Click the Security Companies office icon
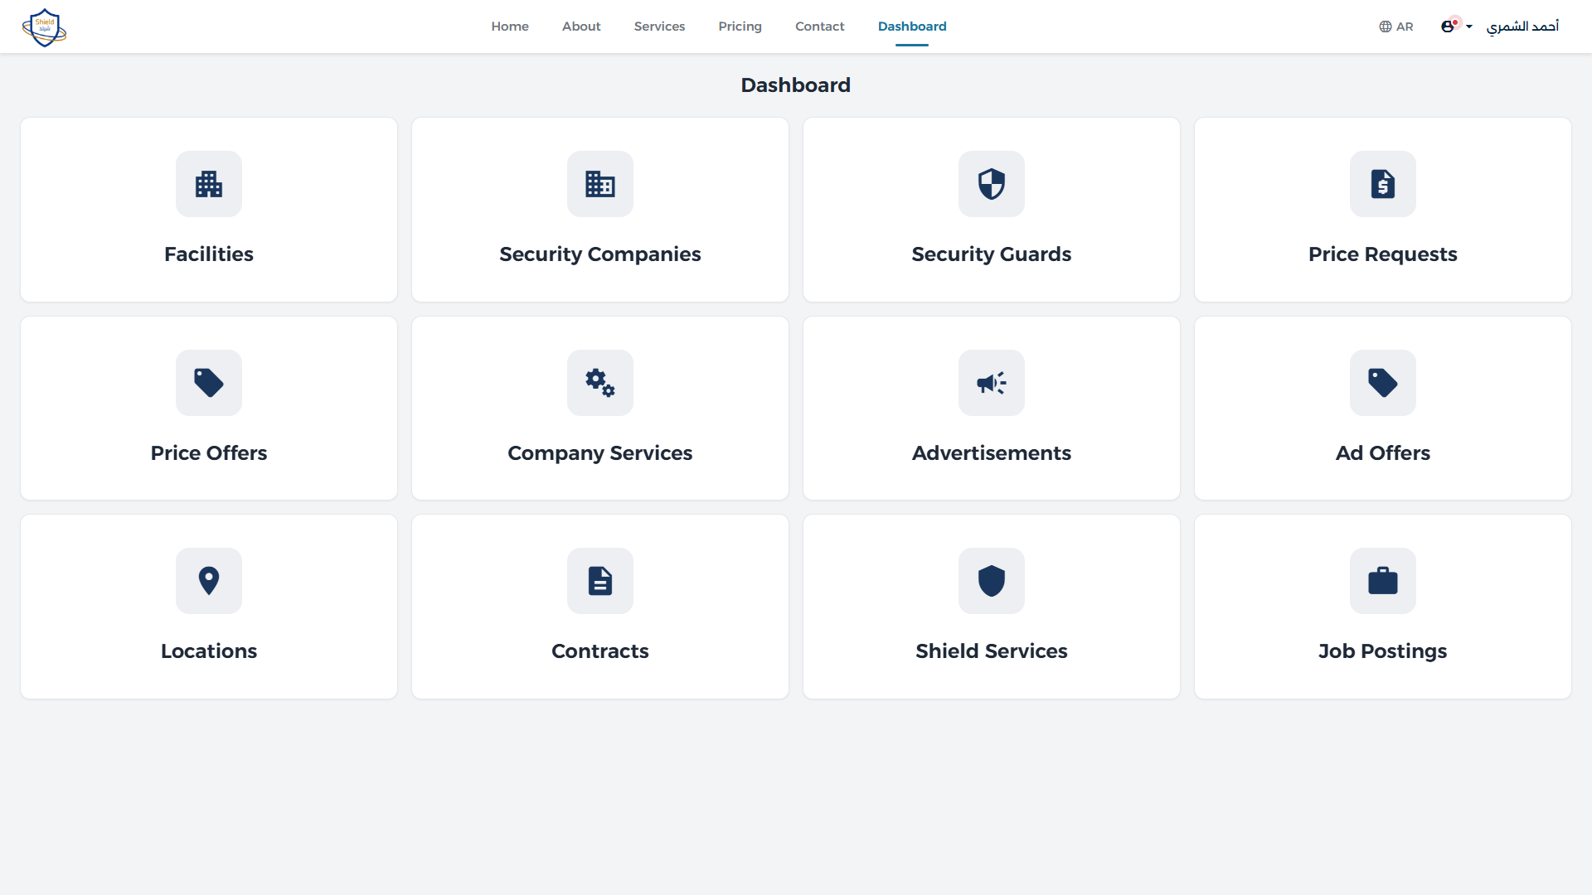The image size is (1592, 895). pos(599,184)
